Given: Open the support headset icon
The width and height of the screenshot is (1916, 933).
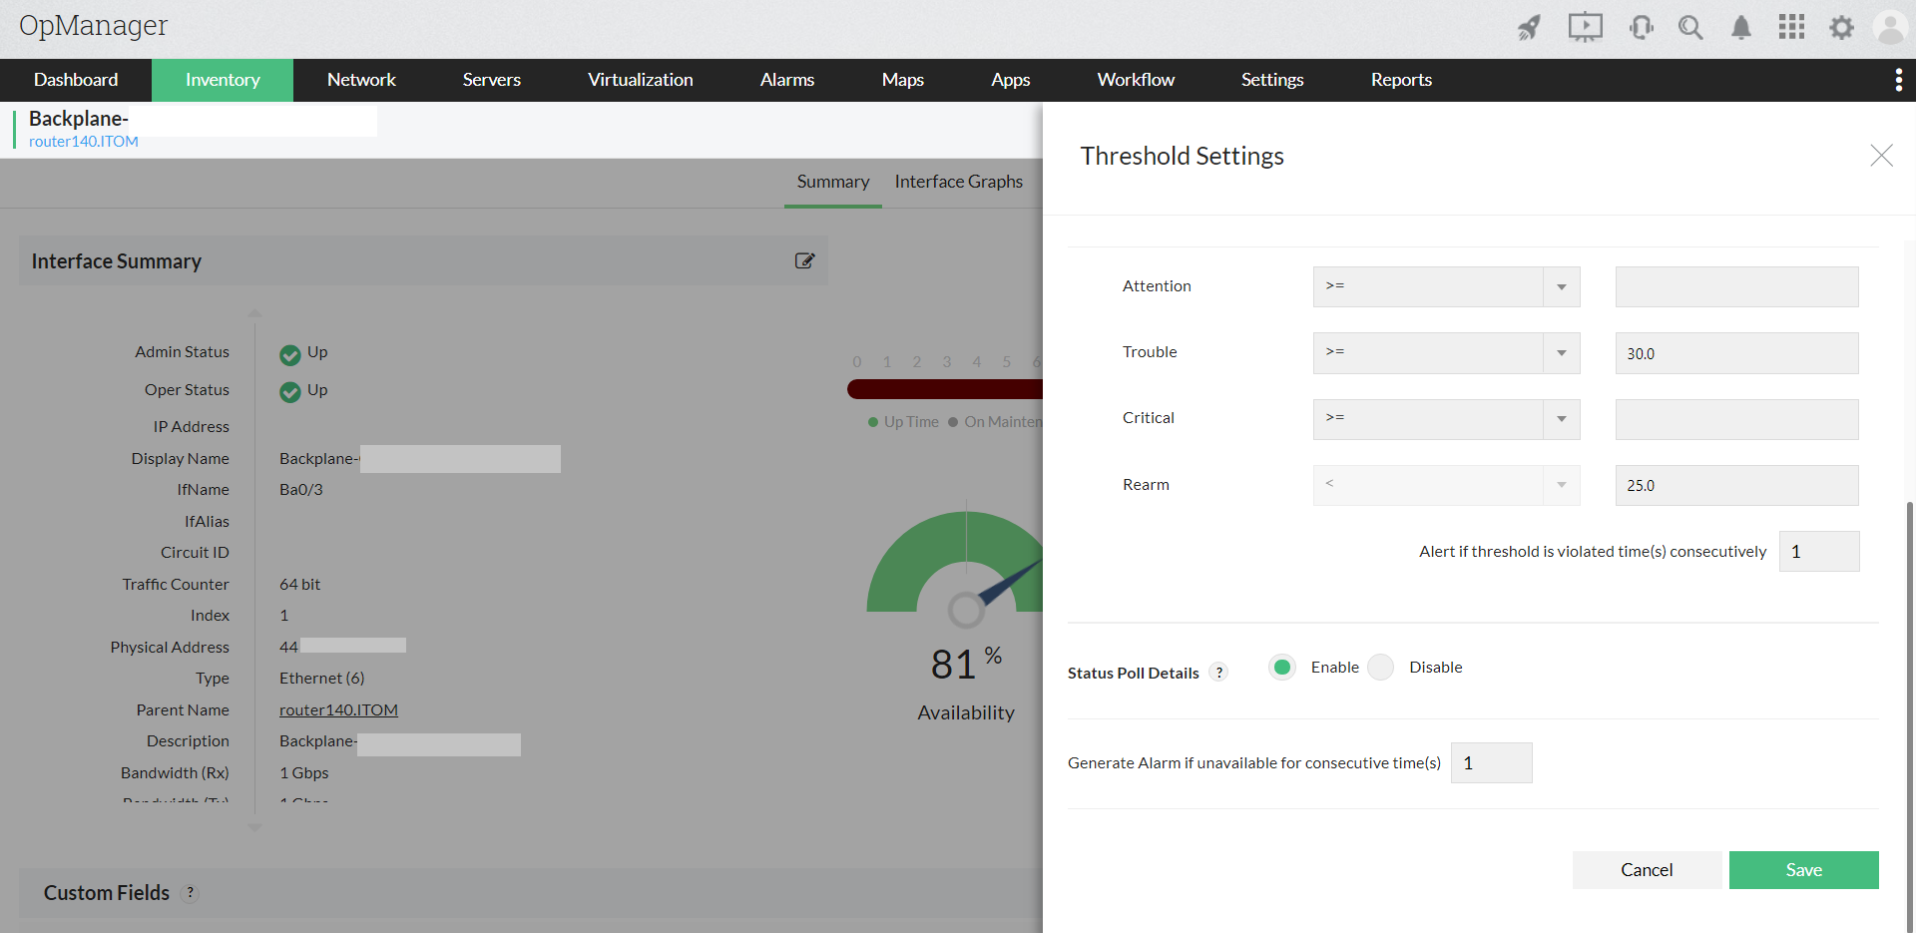Looking at the screenshot, I should coord(1641,28).
